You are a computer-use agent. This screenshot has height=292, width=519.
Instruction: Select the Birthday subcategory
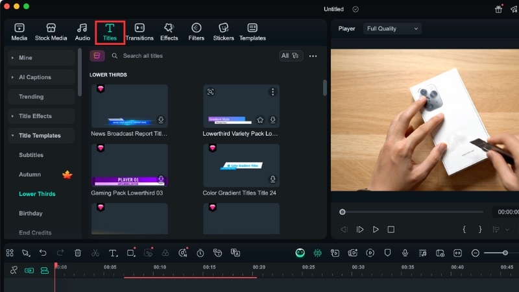30,213
